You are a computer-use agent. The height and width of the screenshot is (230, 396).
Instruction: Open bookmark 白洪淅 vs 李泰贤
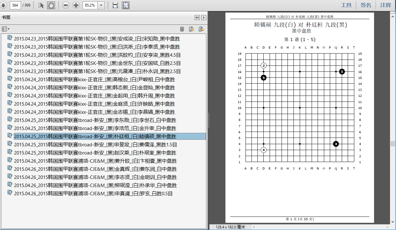click(x=97, y=47)
